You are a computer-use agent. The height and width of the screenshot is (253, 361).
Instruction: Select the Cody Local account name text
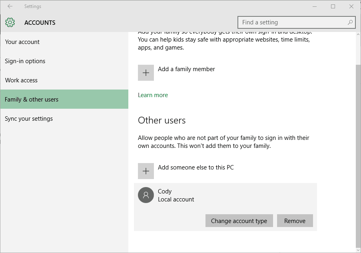point(165,191)
